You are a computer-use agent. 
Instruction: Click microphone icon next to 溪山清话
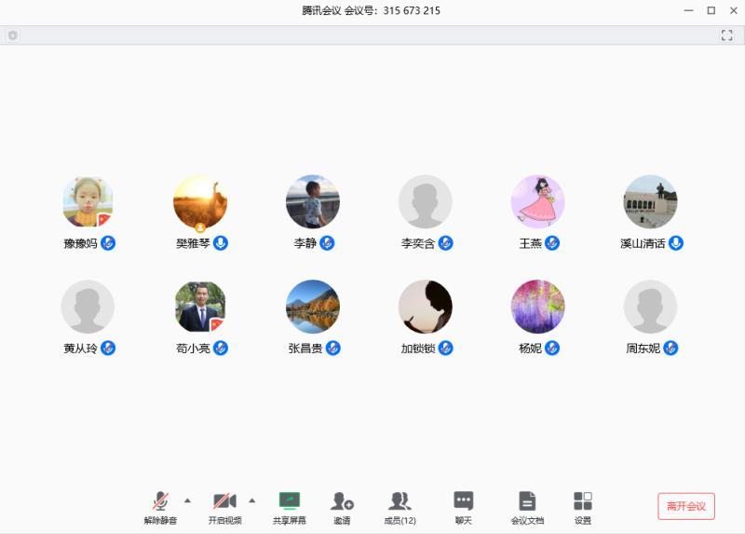click(x=676, y=243)
